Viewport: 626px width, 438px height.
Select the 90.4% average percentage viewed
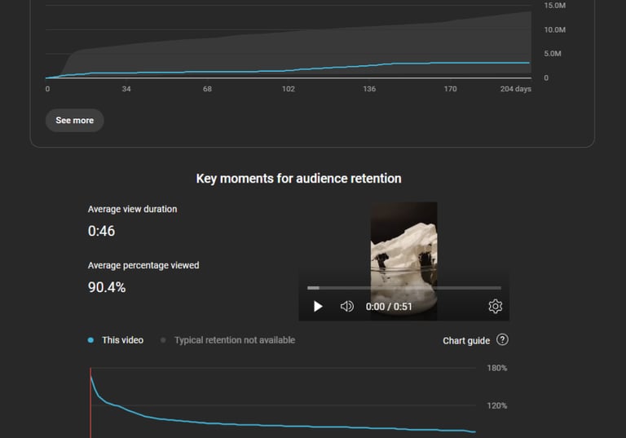tap(107, 287)
